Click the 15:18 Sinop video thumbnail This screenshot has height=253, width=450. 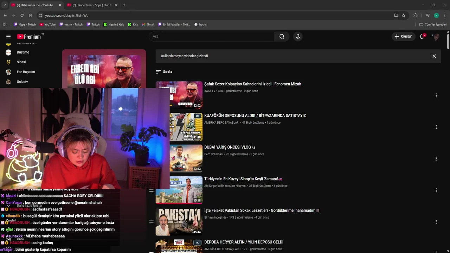click(x=179, y=190)
